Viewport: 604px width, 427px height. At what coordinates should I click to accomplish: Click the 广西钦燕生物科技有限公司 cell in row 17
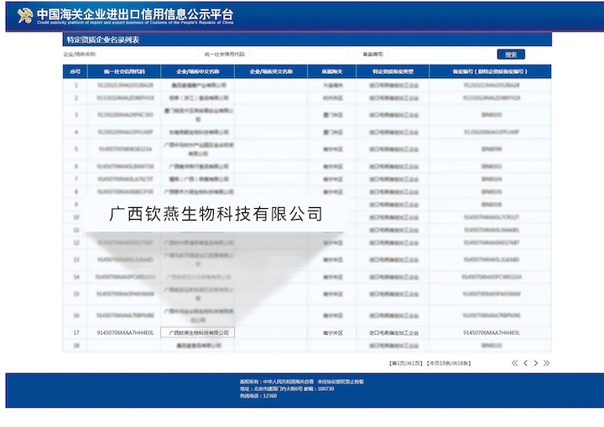pyautogui.click(x=198, y=332)
